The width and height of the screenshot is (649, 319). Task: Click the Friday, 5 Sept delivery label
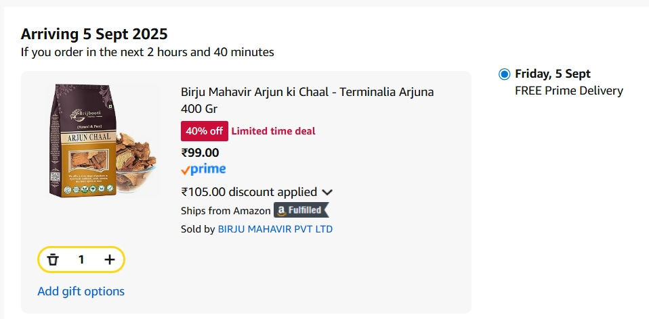click(x=552, y=74)
